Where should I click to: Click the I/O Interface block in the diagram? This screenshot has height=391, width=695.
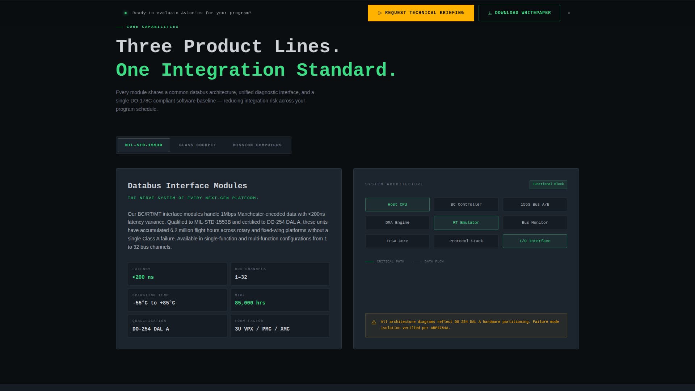point(535,241)
